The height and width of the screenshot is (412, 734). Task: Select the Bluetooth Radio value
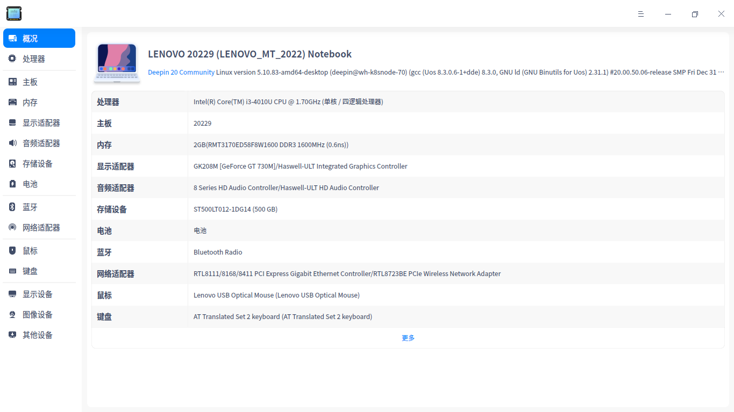(x=218, y=252)
